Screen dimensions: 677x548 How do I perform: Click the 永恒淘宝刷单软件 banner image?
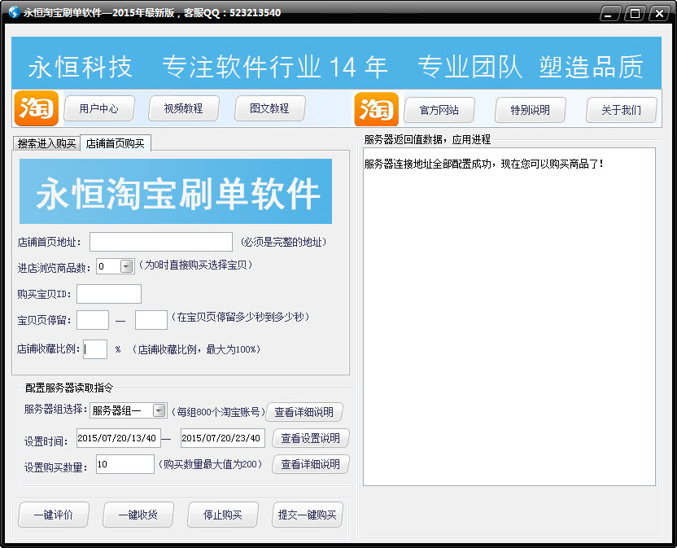(x=176, y=191)
